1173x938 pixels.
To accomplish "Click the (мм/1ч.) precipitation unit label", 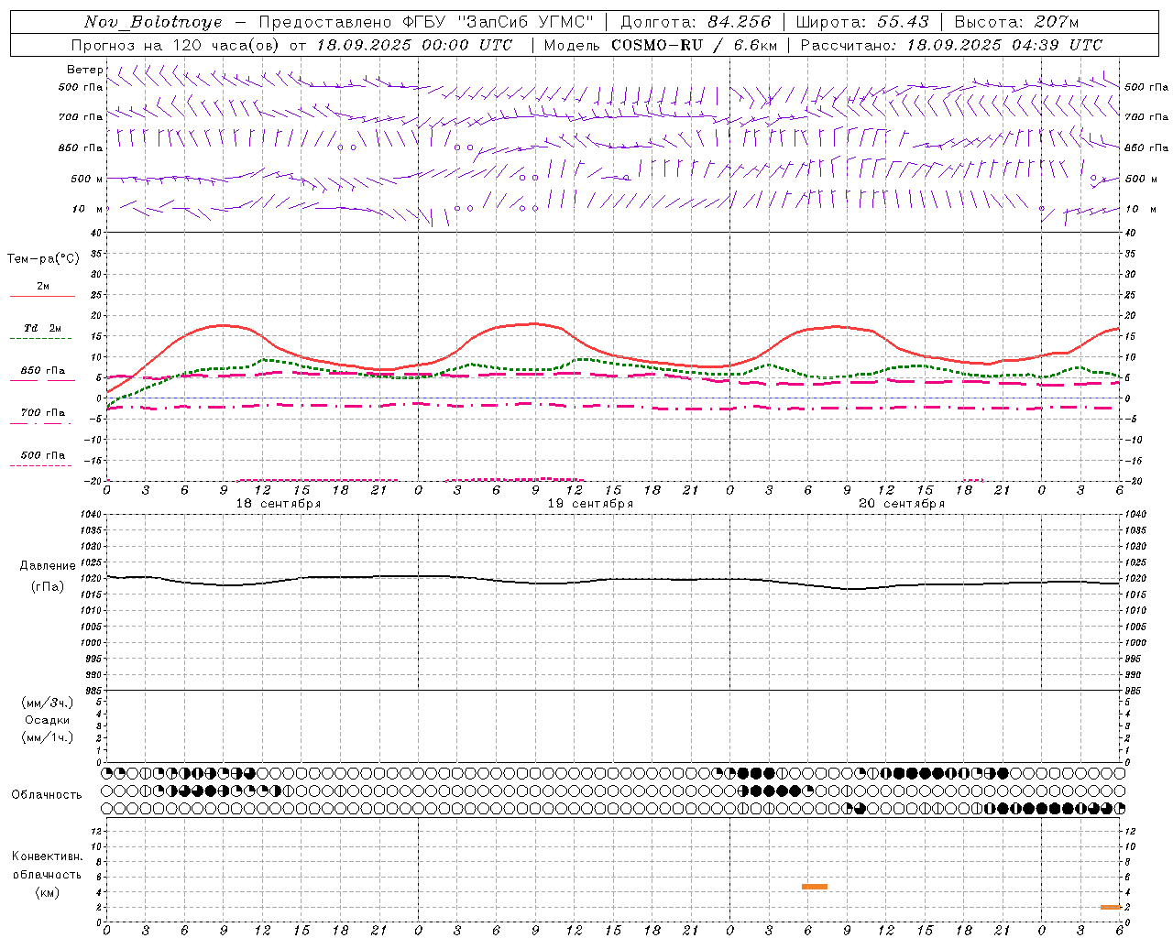I will (47, 737).
